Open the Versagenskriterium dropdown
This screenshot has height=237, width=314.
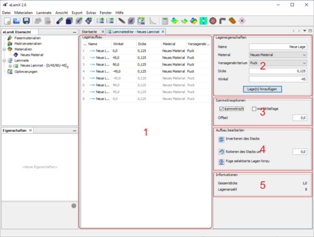click(278, 63)
